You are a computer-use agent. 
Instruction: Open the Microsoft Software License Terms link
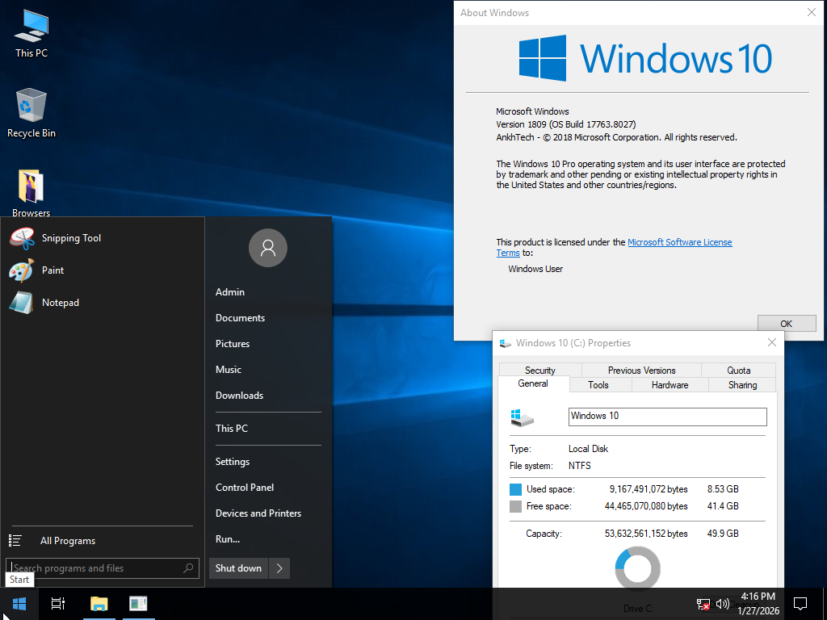pyautogui.click(x=679, y=241)
